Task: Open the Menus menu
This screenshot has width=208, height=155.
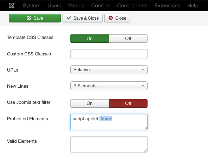Action: 76,6
